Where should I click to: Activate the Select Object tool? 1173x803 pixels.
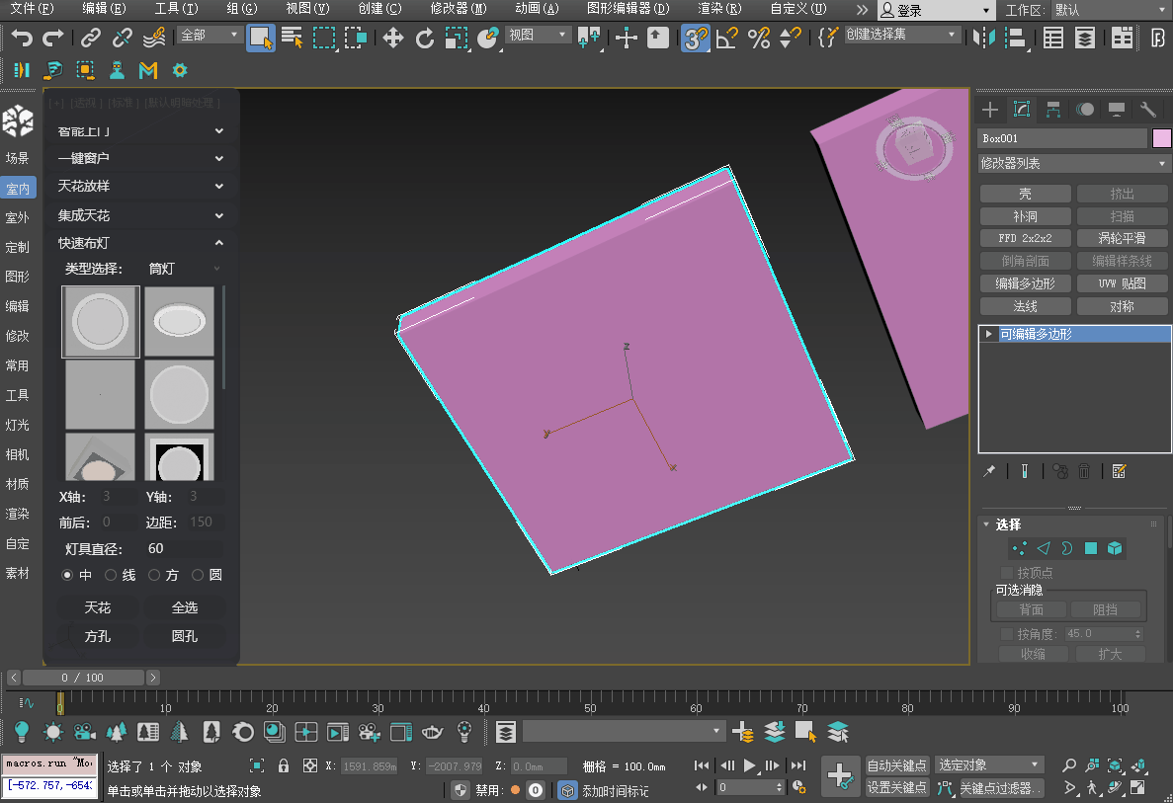[x=260, y=37]
